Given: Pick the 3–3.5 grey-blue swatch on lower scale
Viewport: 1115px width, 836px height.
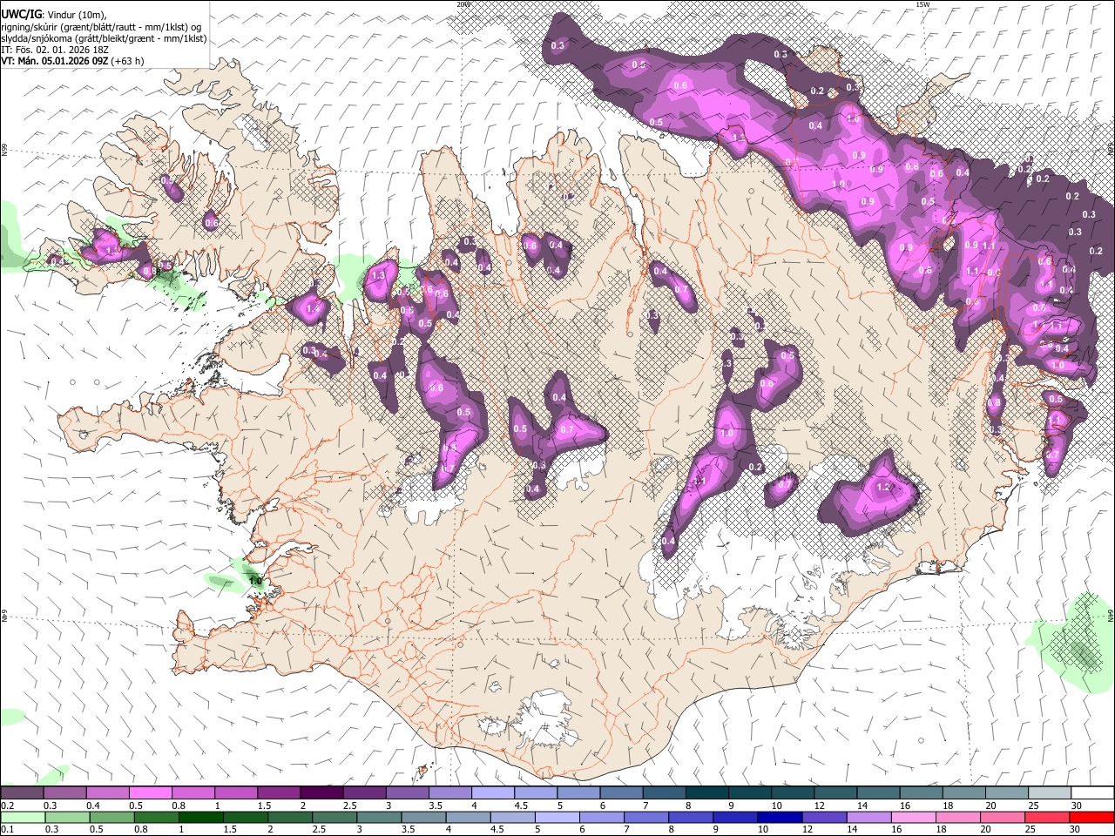Looking at the screenshot, I should pos(378,818).
